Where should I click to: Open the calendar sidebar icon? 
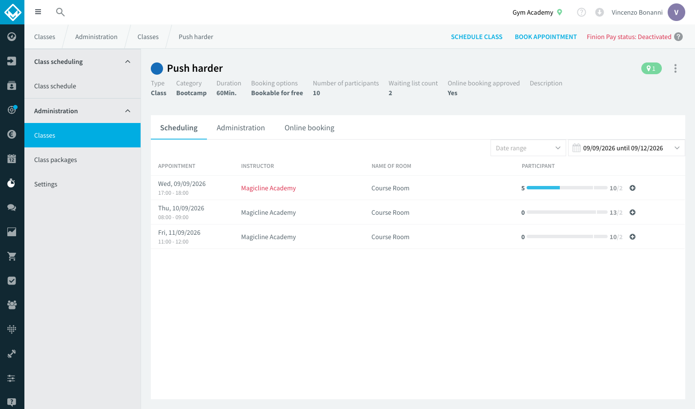pos(12,159)
